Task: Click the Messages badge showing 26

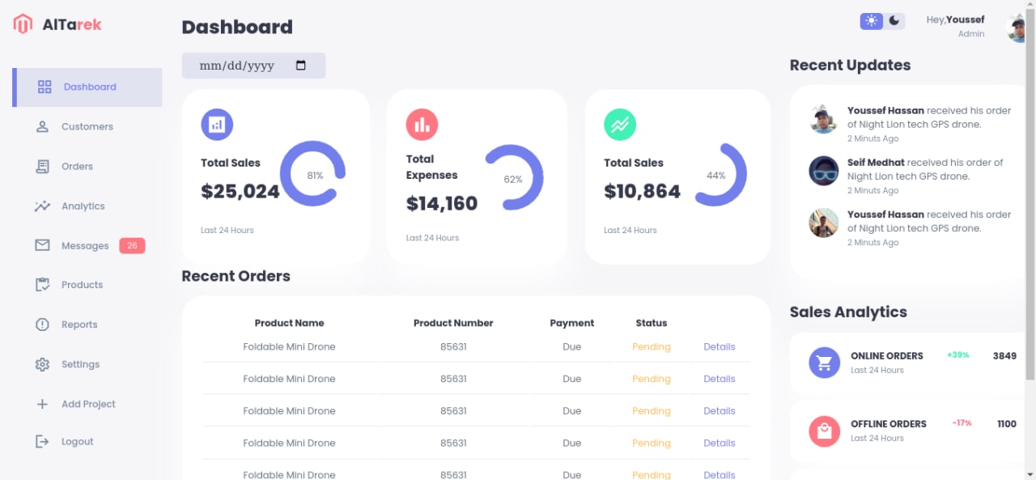Action: pos(132,245)
